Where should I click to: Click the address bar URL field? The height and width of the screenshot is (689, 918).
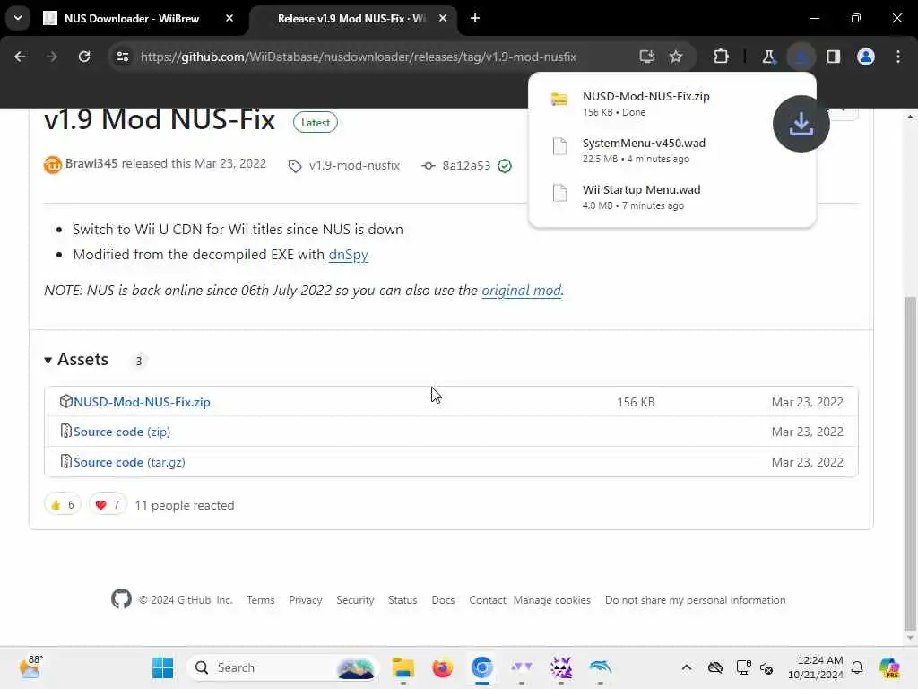click(359, 57)
